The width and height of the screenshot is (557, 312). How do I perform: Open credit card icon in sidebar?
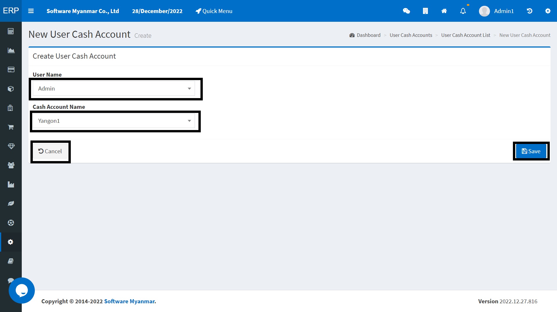11,70
